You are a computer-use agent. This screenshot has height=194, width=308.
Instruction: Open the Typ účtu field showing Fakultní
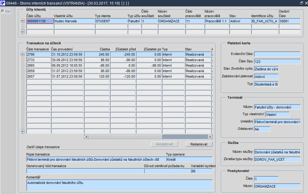(134, 21)
